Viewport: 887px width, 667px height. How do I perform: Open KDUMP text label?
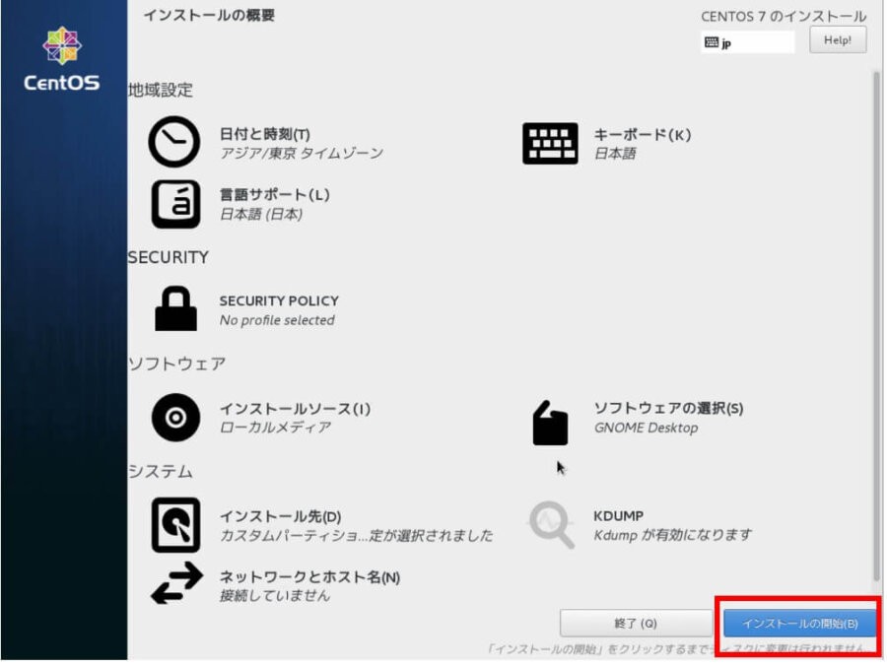[x=618, y=516]
